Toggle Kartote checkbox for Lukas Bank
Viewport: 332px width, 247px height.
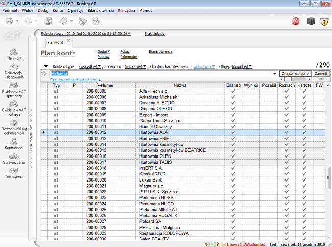304,181
